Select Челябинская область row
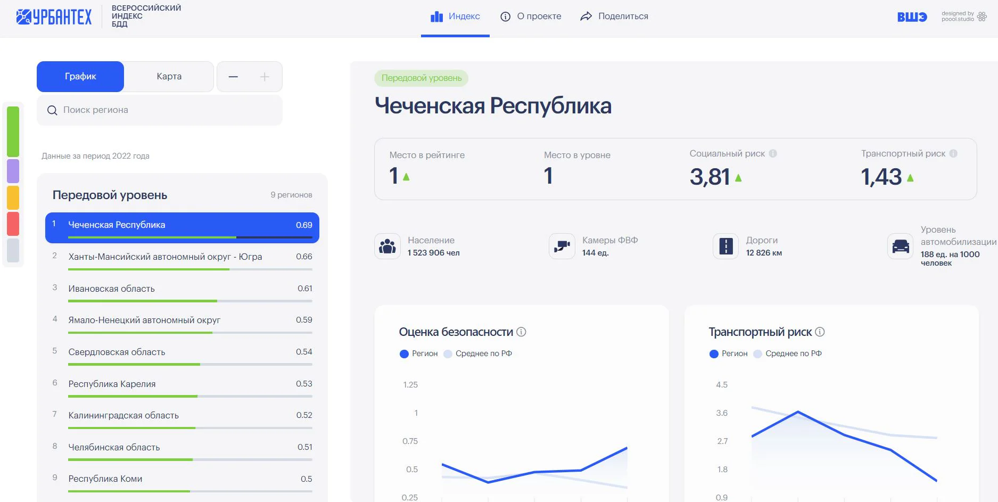The height and width of the screenshot is (502, 998). point(182,449)
